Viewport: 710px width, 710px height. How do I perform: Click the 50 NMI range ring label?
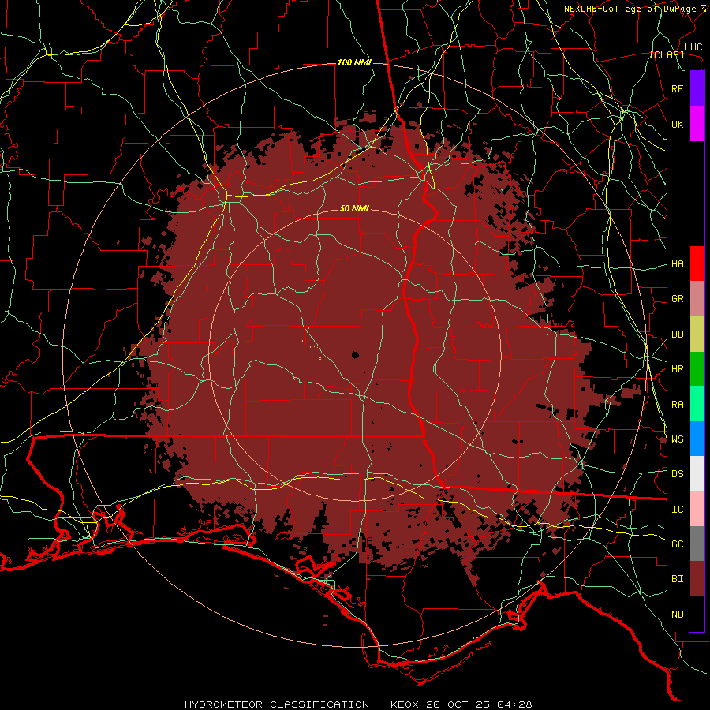tap(354, 208)
